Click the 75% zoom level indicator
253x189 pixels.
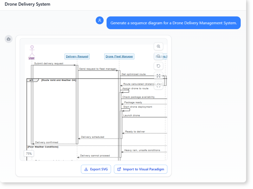pyautogui.click(x=29, y=153)
